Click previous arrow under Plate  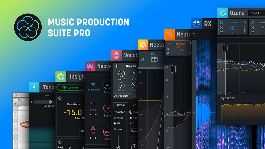pos(90,114)
